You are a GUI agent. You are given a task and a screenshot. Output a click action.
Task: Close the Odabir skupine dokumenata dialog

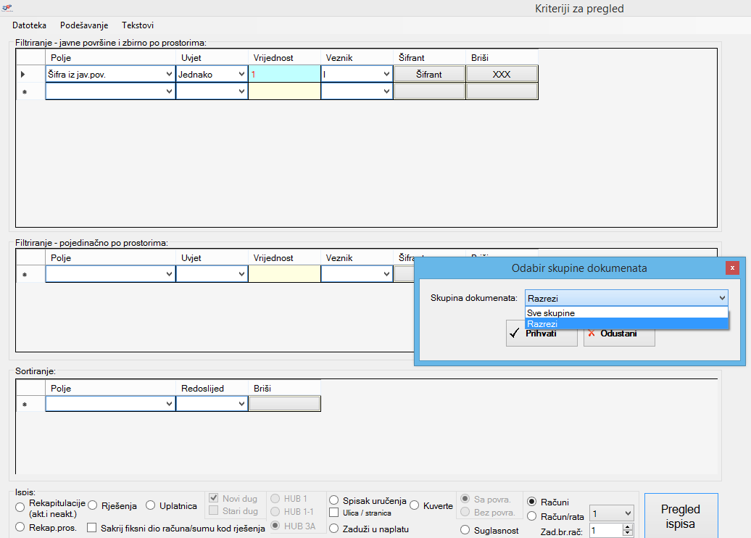click(x=732, y=268)
